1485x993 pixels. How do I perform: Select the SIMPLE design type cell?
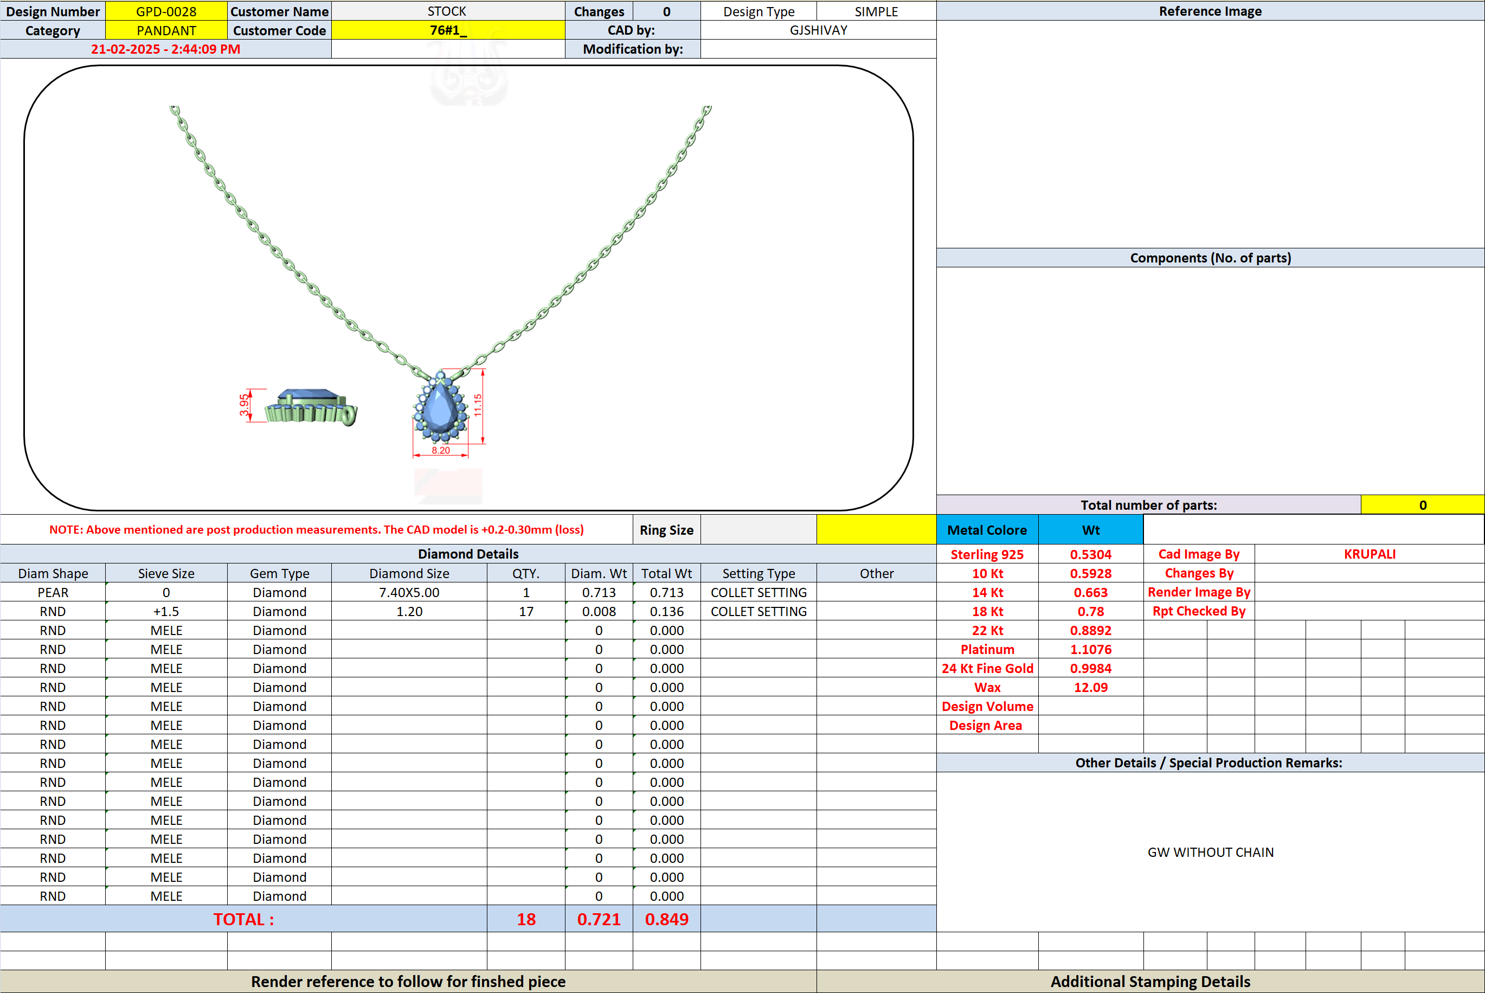(876, 11)
